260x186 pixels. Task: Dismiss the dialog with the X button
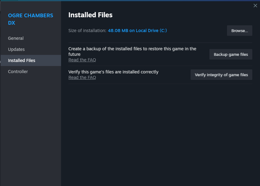[x=255, y=5]
